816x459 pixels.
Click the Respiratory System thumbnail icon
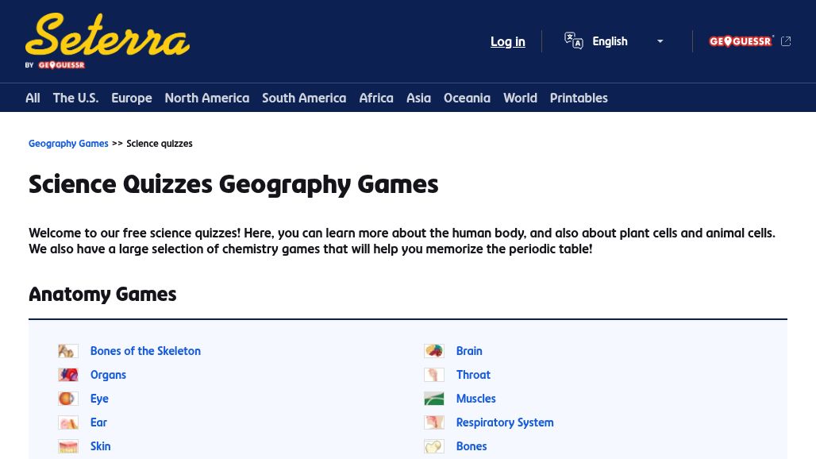pos(434,422)
